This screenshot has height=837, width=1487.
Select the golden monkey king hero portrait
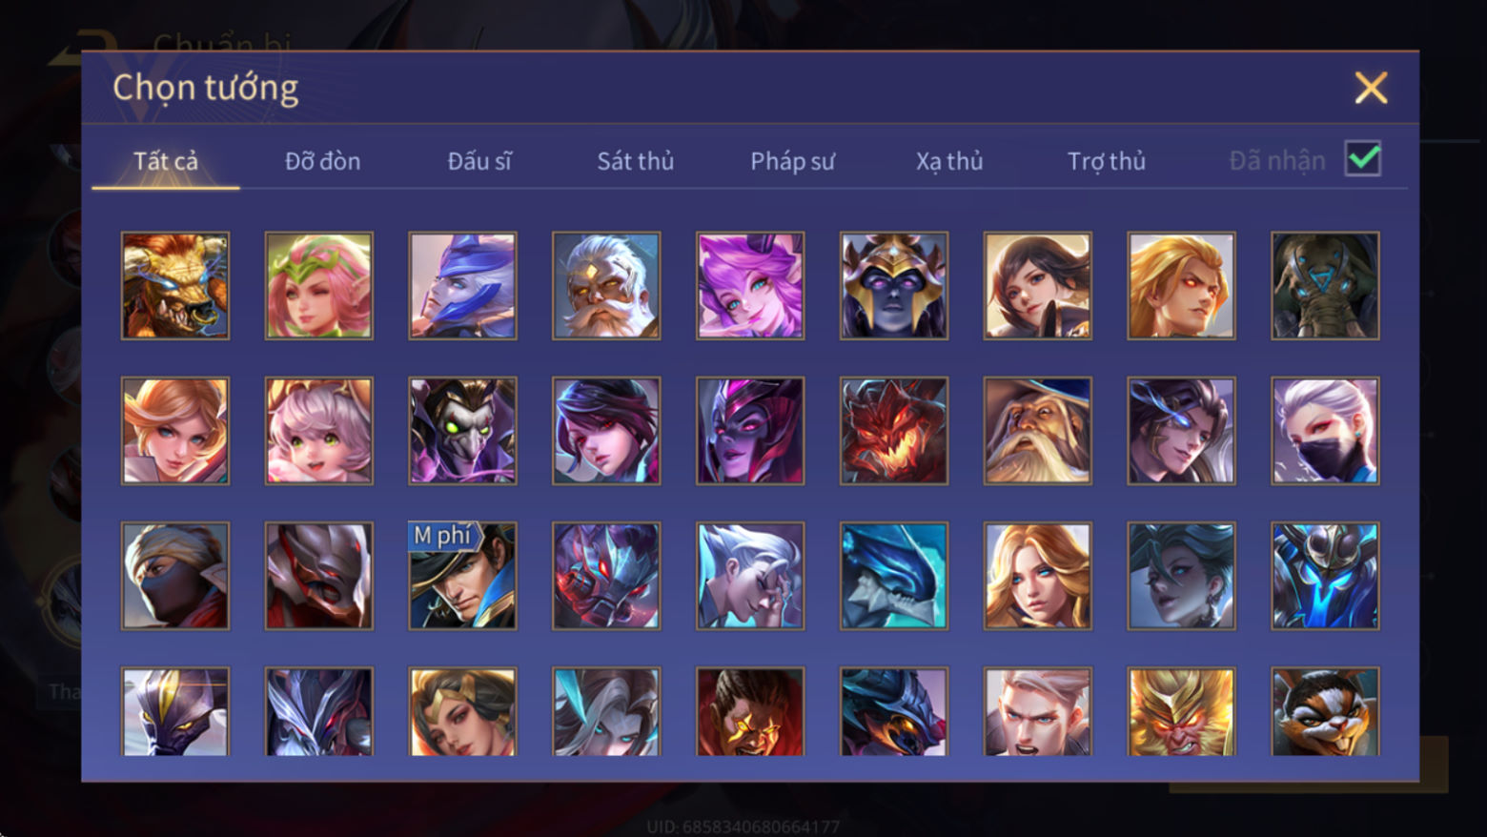click(x=1181, y=711)
